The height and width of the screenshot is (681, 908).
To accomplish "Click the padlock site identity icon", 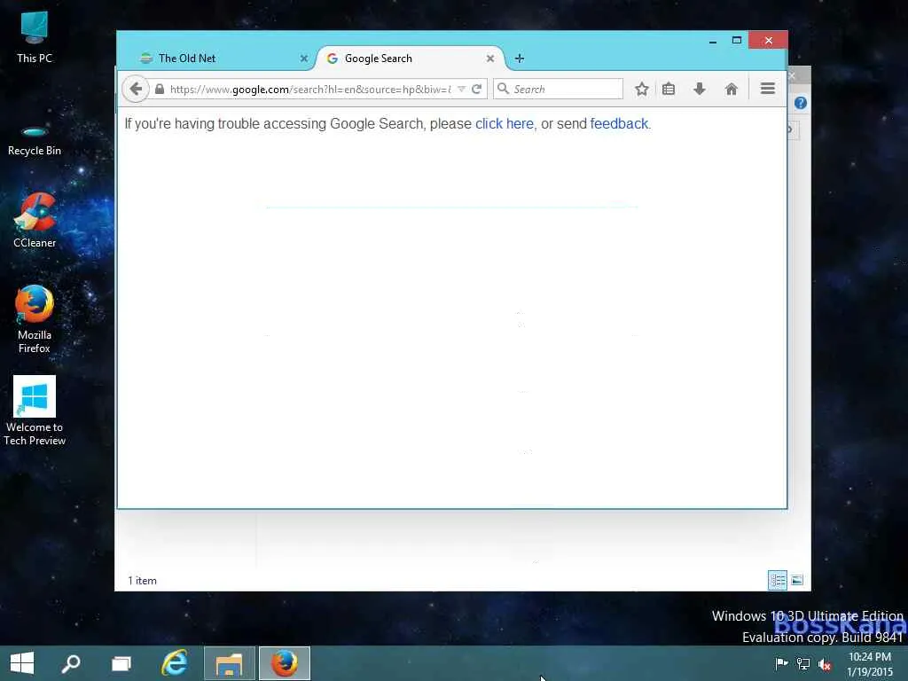I will 160,90.
